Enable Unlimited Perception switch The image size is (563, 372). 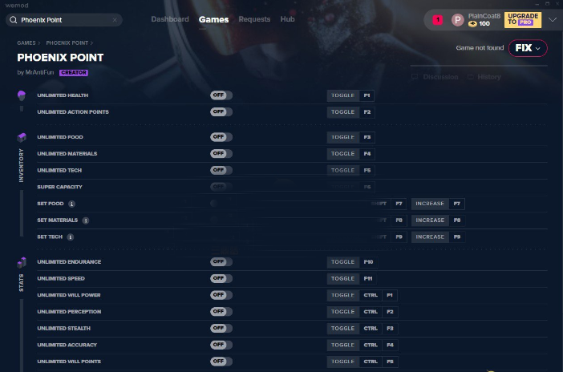[221, 311]
